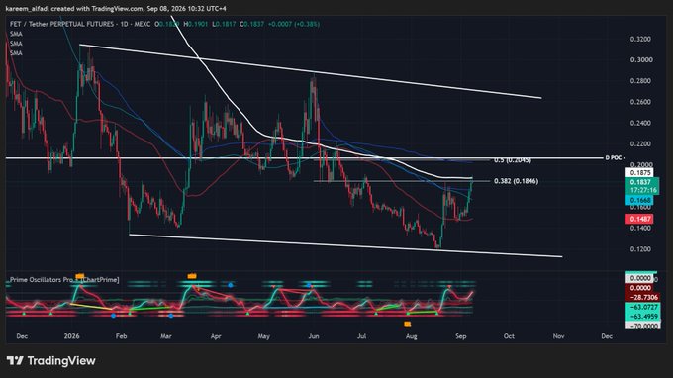Screen dimensions: 673x378
Task: Select the upper descending white channel trendline
Action: [x=311, y=71]
